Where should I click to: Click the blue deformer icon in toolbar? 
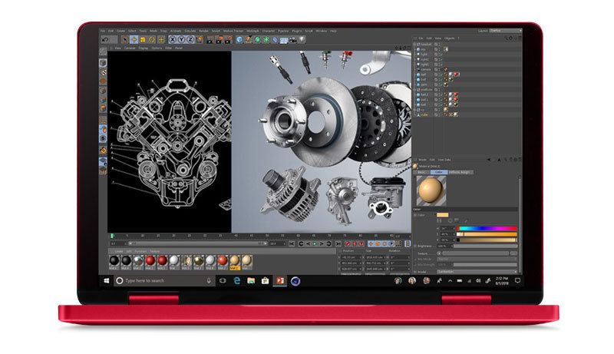(275, 40)
